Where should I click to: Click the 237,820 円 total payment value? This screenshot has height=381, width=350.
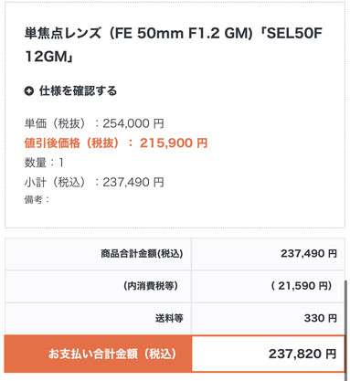[302, 354]
